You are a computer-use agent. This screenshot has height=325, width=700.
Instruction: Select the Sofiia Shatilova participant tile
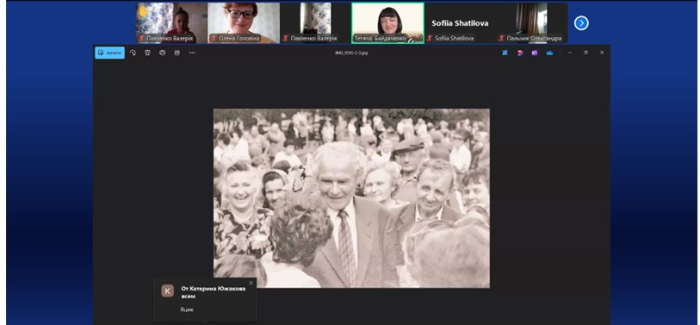460,22
